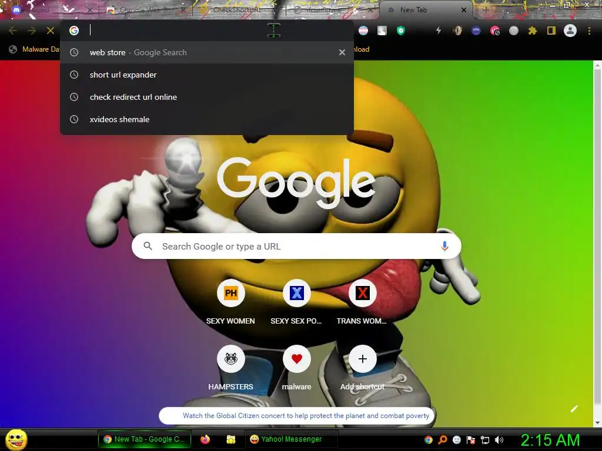
Task: Select the 'check redirect url online' suggestion
Action: (208, 97)
